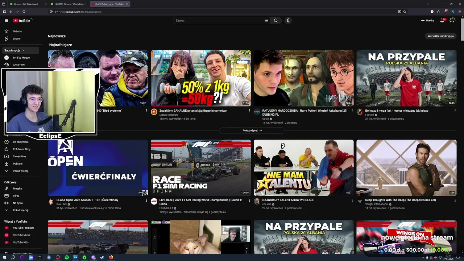Image resolution: width=464 pixels, height=261 pixels.
Task: Click the Utwórz create button
Action: (x=427, y=21)
